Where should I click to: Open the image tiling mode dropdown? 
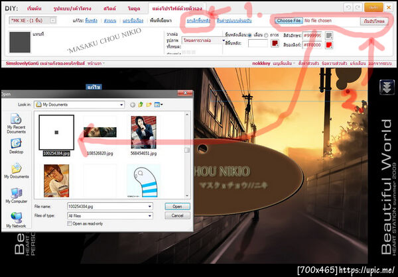click(x=204, y=40)
